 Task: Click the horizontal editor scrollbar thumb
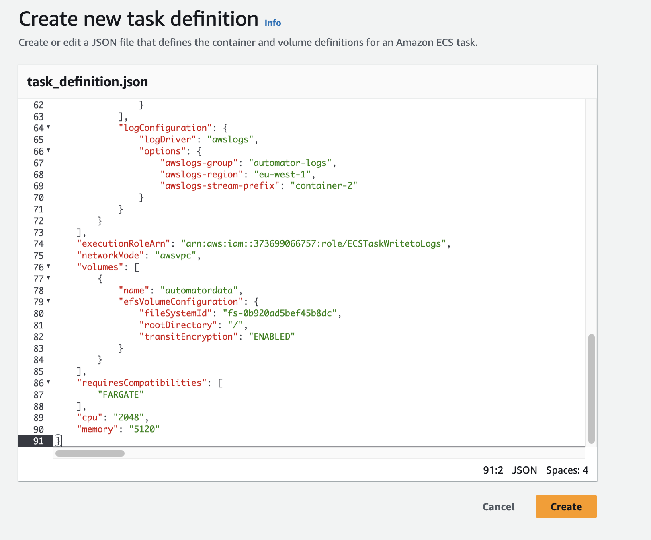coord(90,453)
